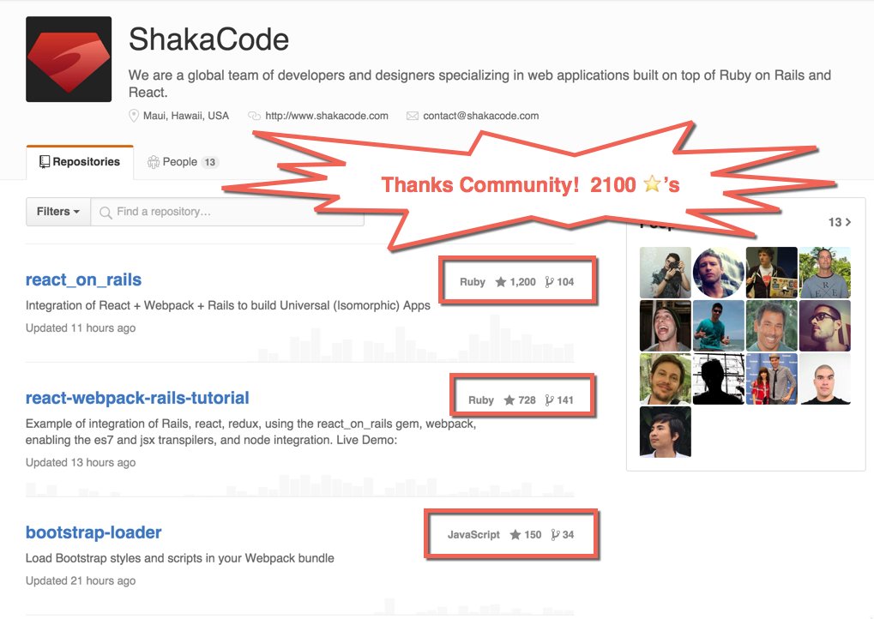Visit the http://www.shakacode.com link
Viewport: 874px width, 619px height.
[x=327, y=116]
